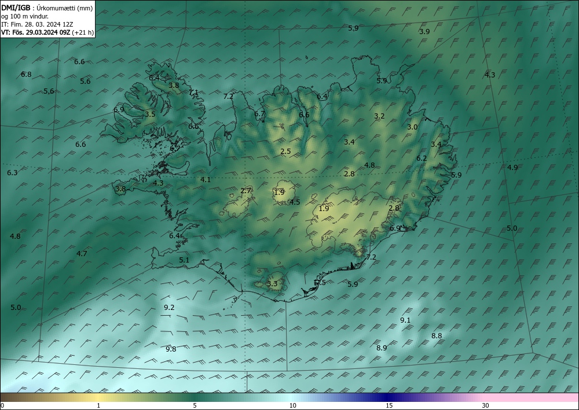The width and height of the screenshot is (579, 410).
Task: Click the 4.7 value on the map
Action: (x=82, y=253)
